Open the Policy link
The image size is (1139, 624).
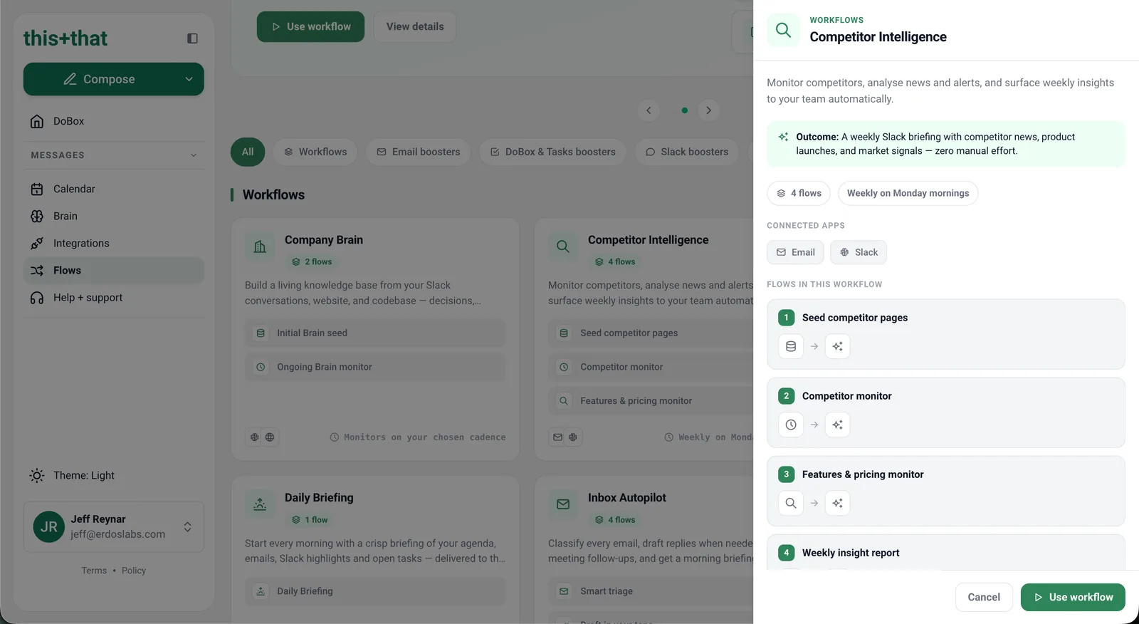134,571
